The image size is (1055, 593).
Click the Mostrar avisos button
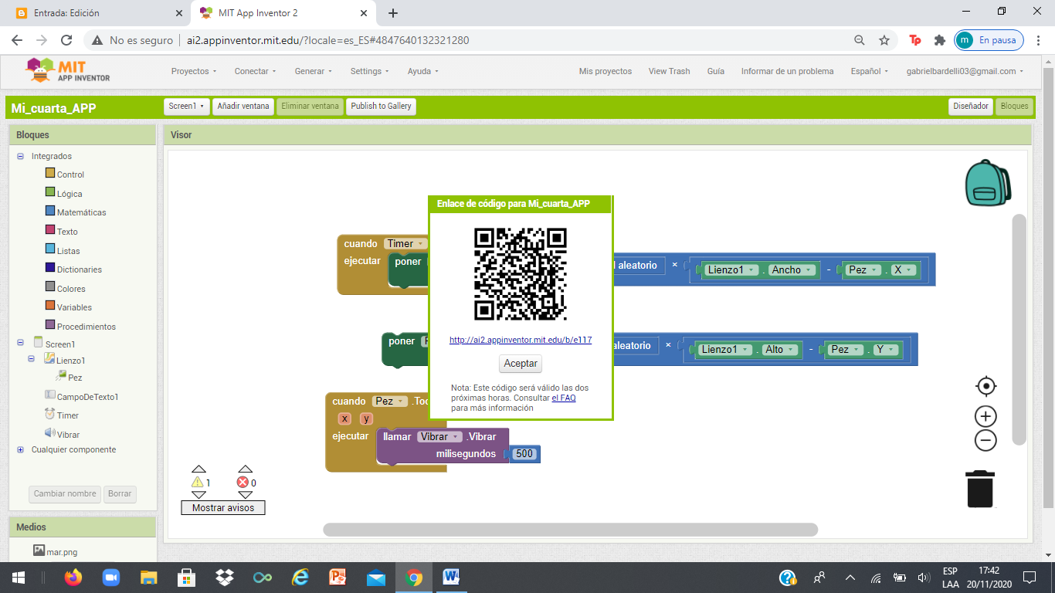tap(223, 508)
